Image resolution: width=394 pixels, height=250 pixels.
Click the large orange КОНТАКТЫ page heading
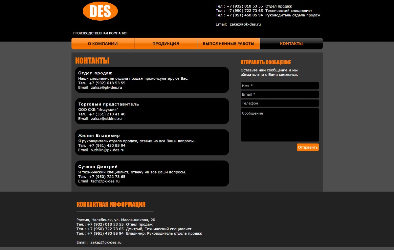coord(92,61)
